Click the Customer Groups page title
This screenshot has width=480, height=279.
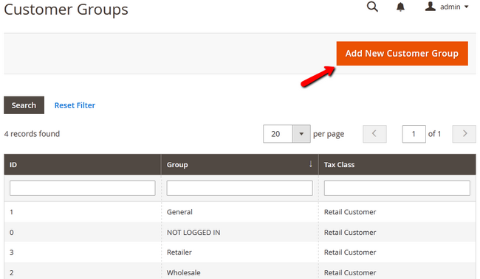click(x=66, y=9)
